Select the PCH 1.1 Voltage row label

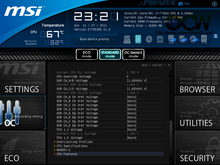pyautogui.click(x=69, y=130)
